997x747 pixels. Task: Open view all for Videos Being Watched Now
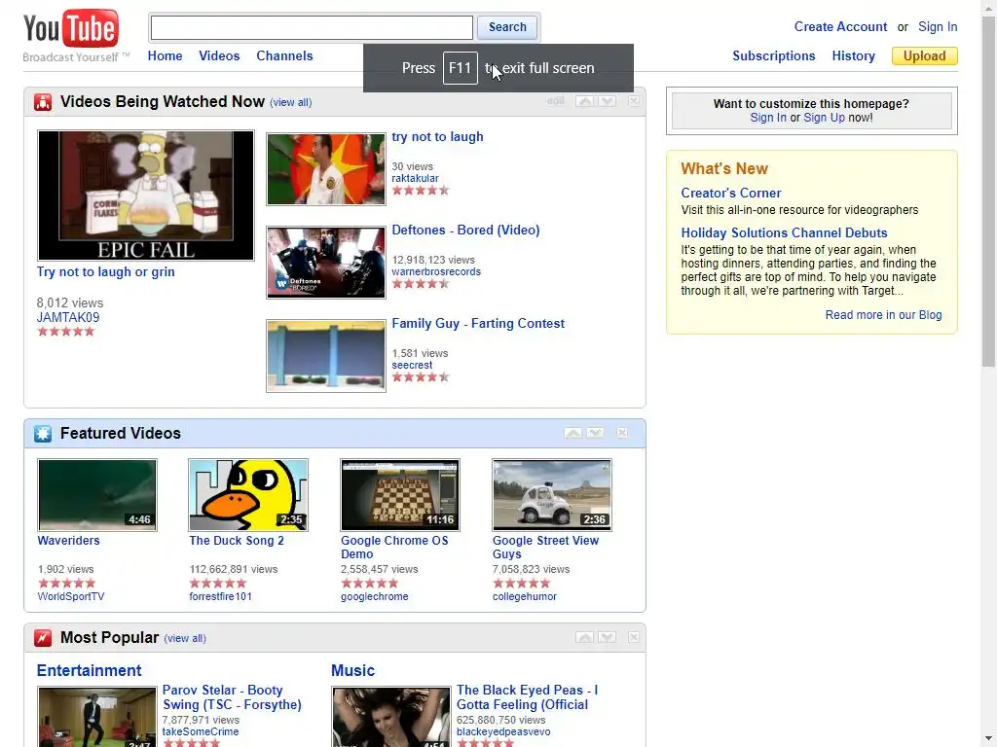(x=290, y=102)
